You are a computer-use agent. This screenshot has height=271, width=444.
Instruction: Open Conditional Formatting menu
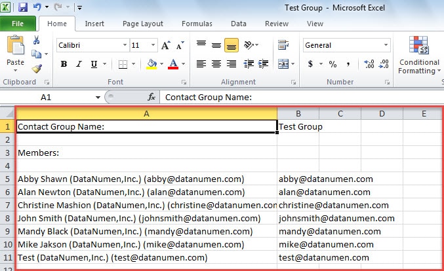tap(419, 55)
